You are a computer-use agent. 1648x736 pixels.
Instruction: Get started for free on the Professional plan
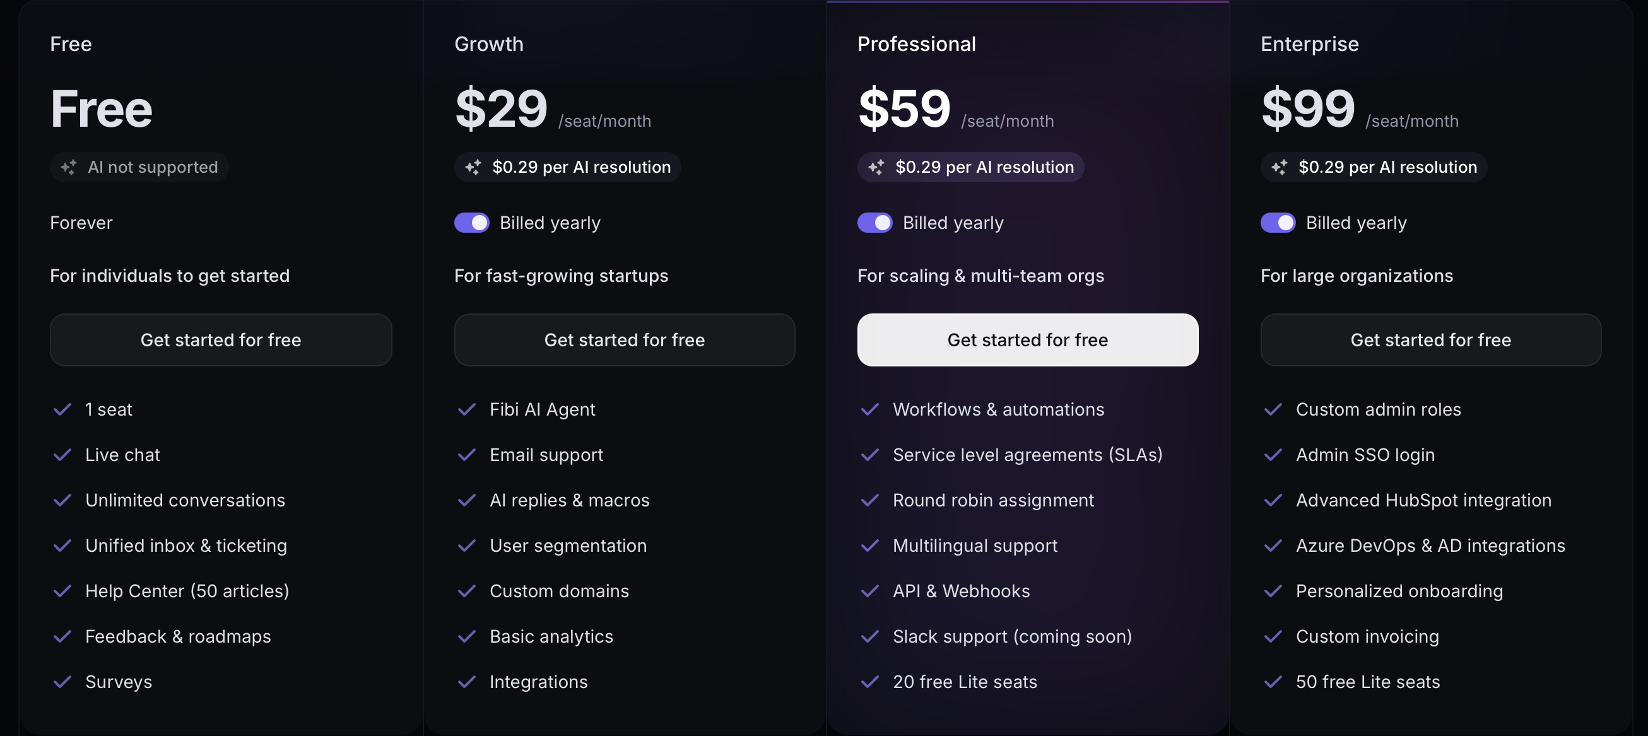(1027, 339)
